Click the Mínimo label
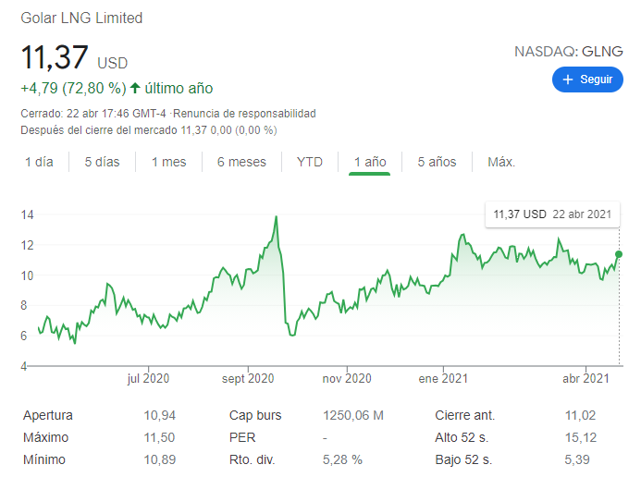Viewport: 641px width, 477px height. point(44,459)
